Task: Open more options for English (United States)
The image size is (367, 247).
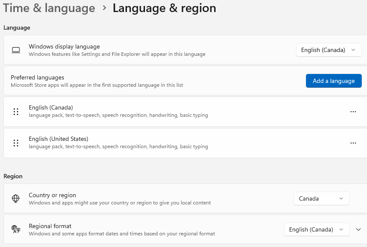Action: pyautogui.click(x=353, y=143)
